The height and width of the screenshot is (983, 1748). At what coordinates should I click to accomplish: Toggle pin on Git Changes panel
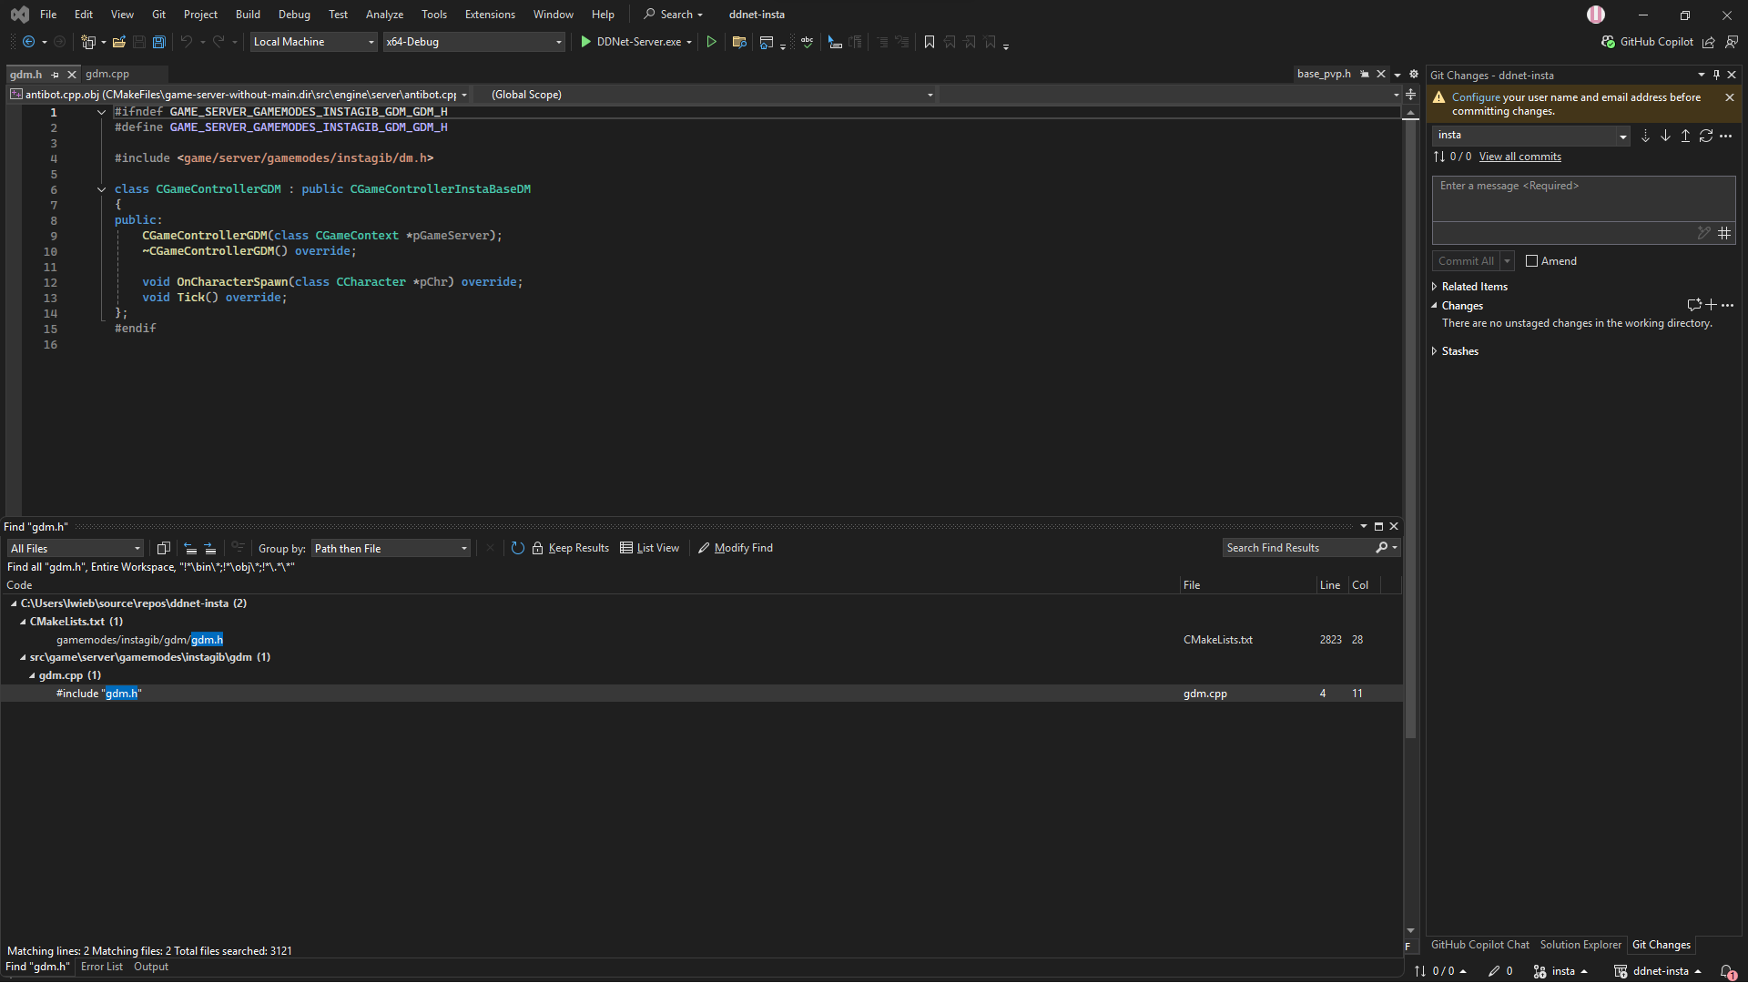coord(1716,76)
